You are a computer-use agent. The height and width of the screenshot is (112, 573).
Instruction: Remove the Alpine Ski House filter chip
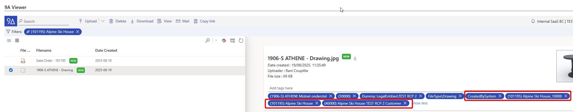(x=77, y=32)
